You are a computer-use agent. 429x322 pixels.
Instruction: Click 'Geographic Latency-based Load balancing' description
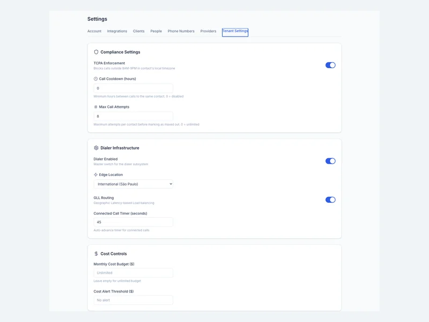[x=124, y=203]
